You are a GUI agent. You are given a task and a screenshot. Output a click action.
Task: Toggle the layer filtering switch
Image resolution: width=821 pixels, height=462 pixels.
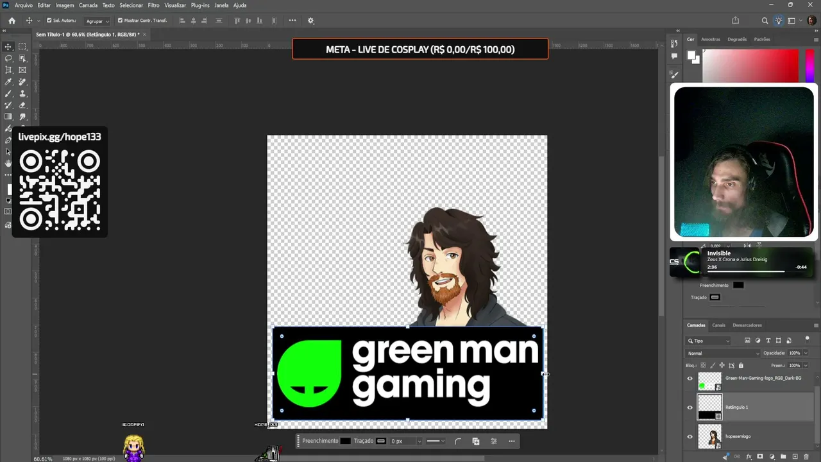click(x=807, y=341)
